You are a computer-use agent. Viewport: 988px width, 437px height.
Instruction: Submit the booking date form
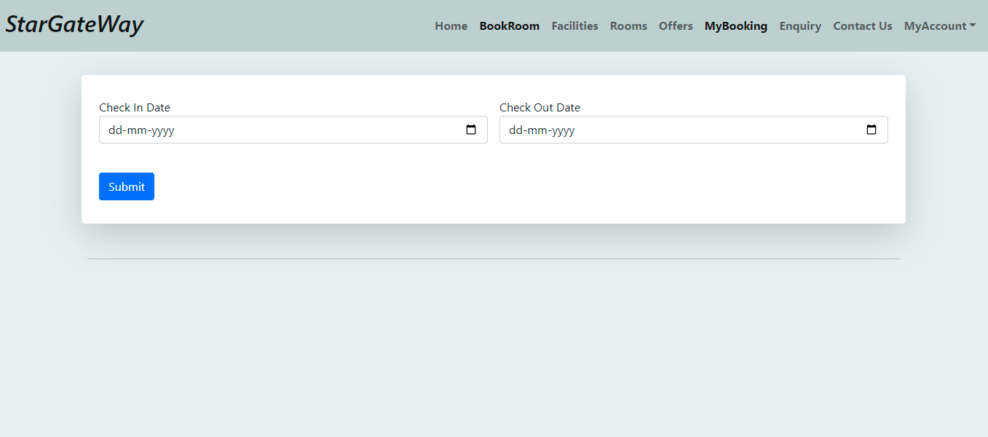[126, 186]
